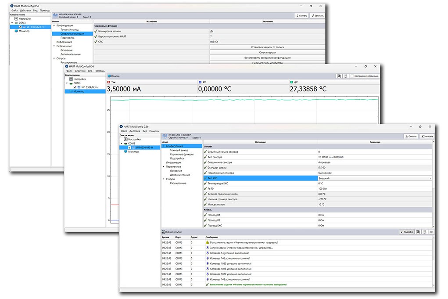The height and width of the screenshot is (299, 448).
Task: Uncheck ИП 0304/МЗ-Н device in frontmost window
Action: pyautogui.click(x=130, y=148)
